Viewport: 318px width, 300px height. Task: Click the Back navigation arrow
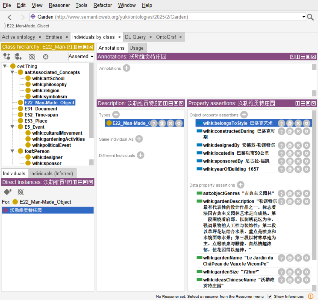(x=10, y=17)
